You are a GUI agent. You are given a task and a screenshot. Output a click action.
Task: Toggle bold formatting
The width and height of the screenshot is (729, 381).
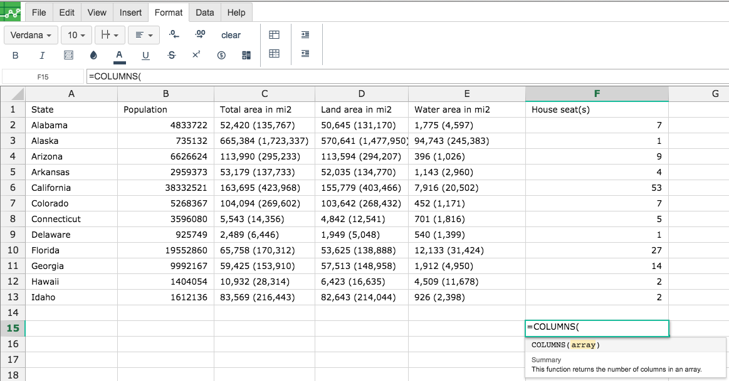coord(15,55)
